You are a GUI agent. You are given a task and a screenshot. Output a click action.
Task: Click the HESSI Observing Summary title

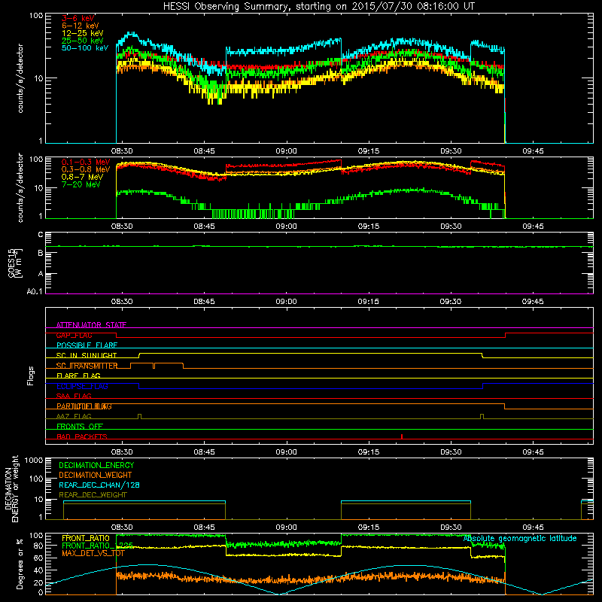[318, 7]
